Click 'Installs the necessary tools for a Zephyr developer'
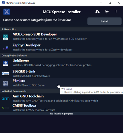 [x=42, y=50]
